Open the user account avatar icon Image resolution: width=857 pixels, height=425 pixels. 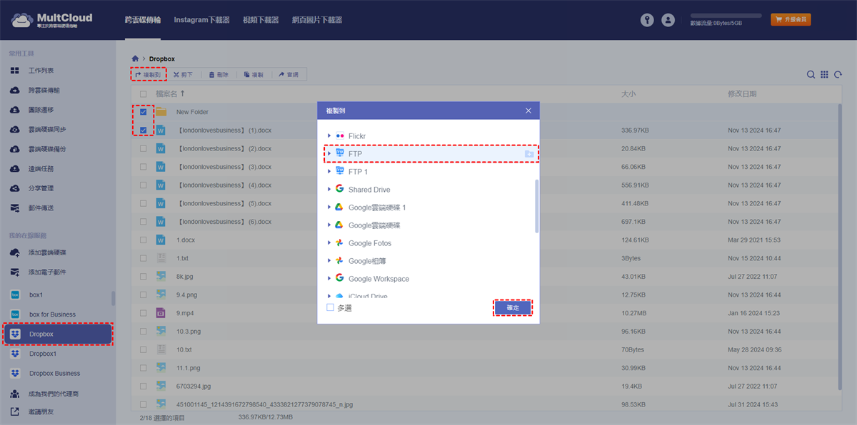(668, 20)
